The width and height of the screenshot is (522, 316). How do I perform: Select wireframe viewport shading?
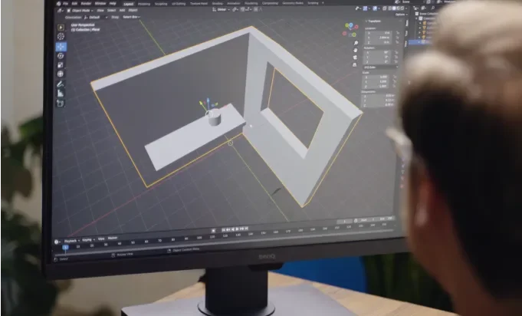click(x=390, y=8)
